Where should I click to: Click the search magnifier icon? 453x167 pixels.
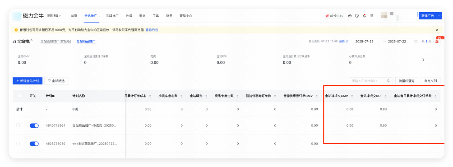pos(389,81)
